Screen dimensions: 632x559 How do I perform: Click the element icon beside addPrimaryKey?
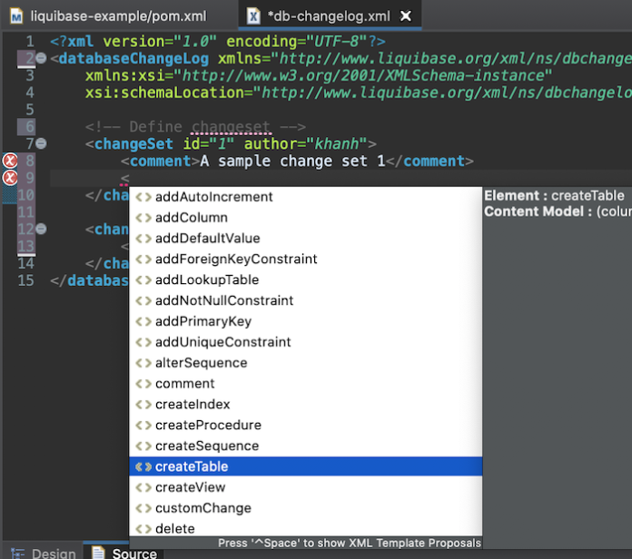point(143,321)
